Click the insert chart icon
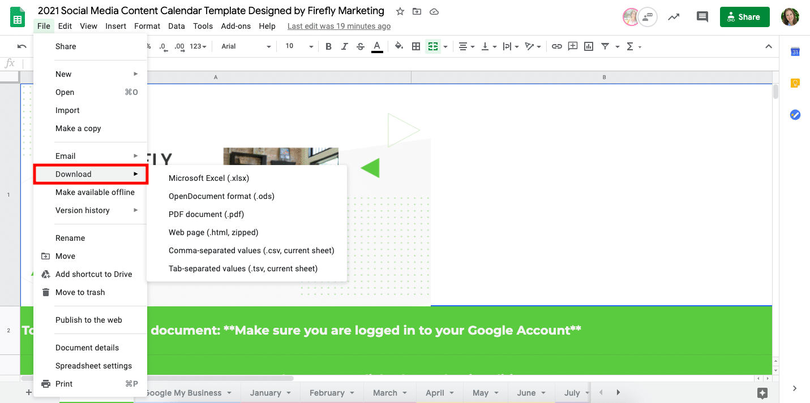Screen dimensions: 810x403 click(x=589, y=46)
